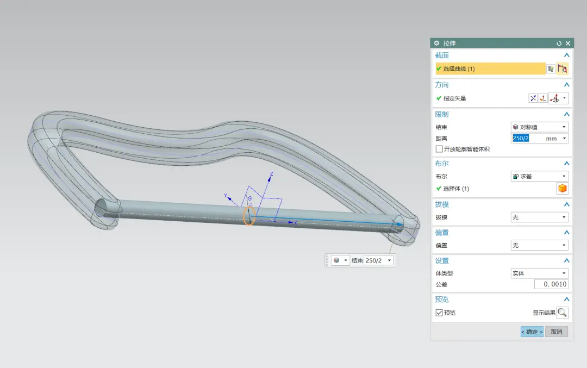
Task: Open the 拉伸 dialog gear settings
Action: pyautogui.click(x=436, y=43)
